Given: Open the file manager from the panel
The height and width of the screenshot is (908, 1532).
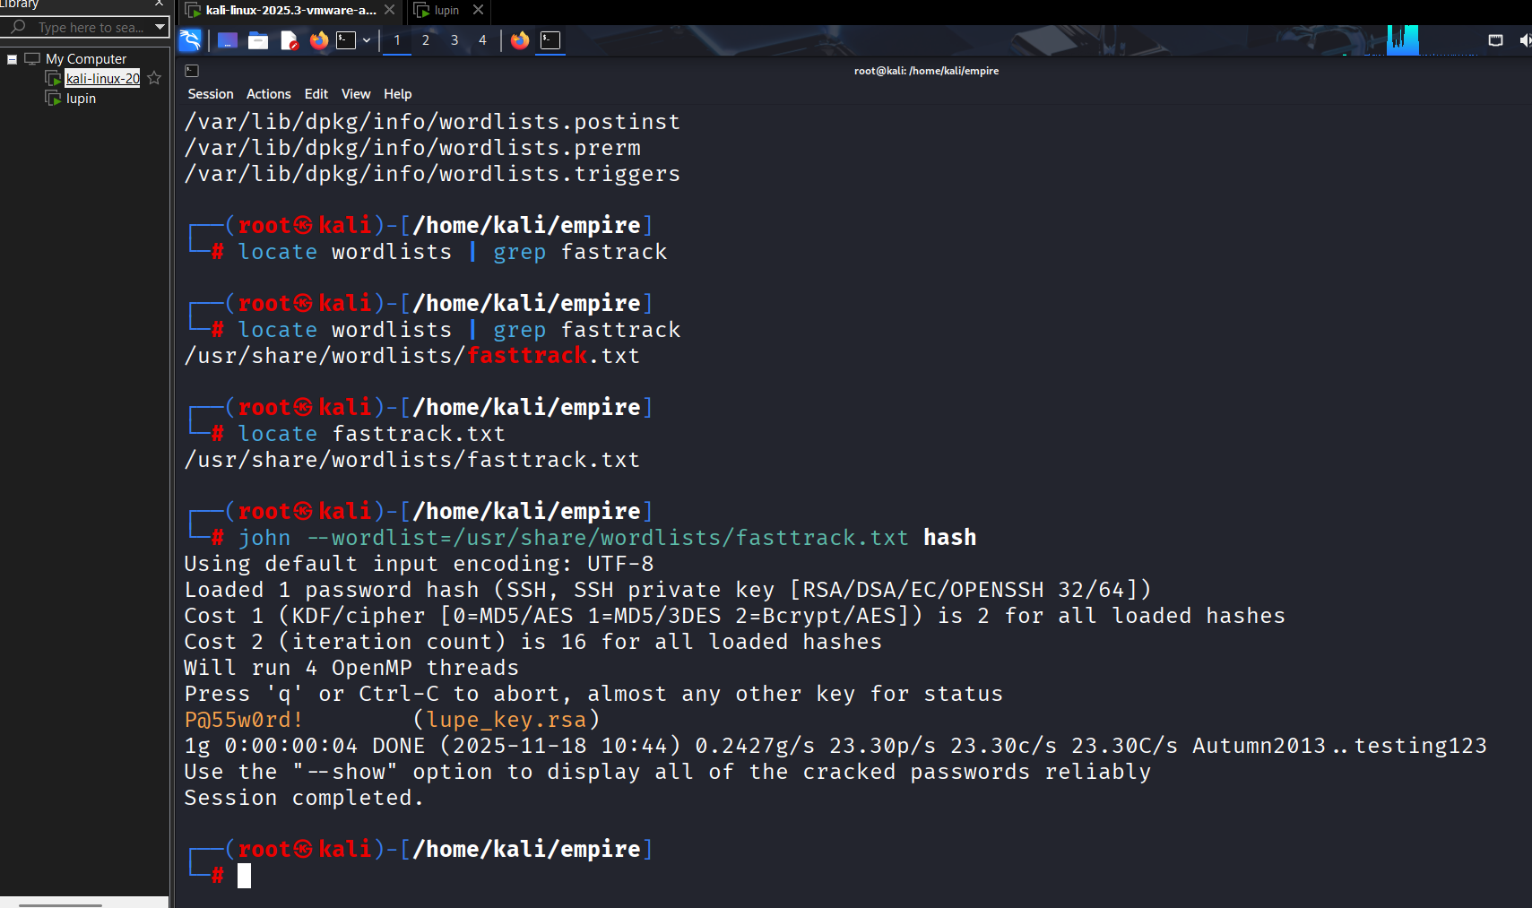Looking at the screenshot, I should click(x=258, y=40).
